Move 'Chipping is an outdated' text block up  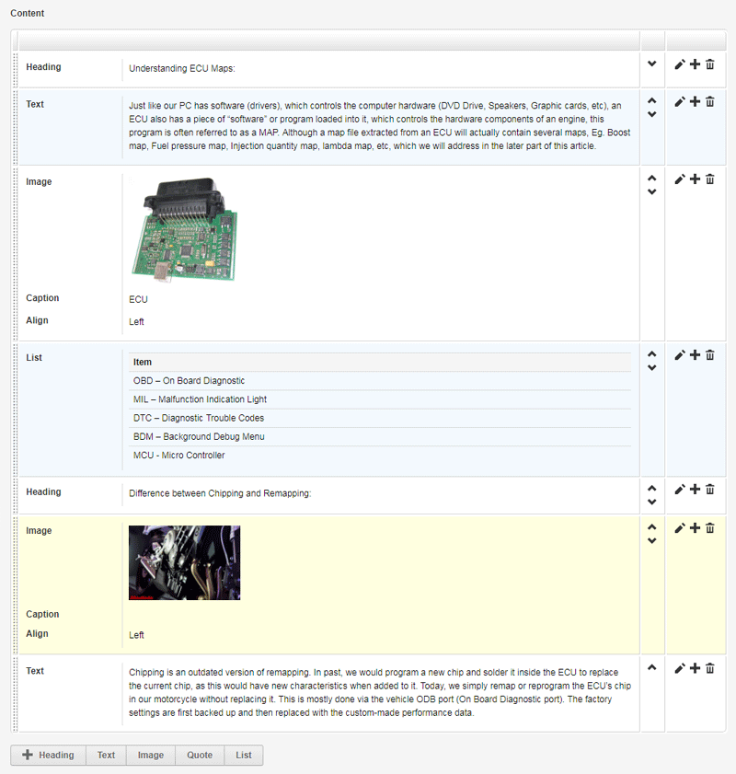652,667
